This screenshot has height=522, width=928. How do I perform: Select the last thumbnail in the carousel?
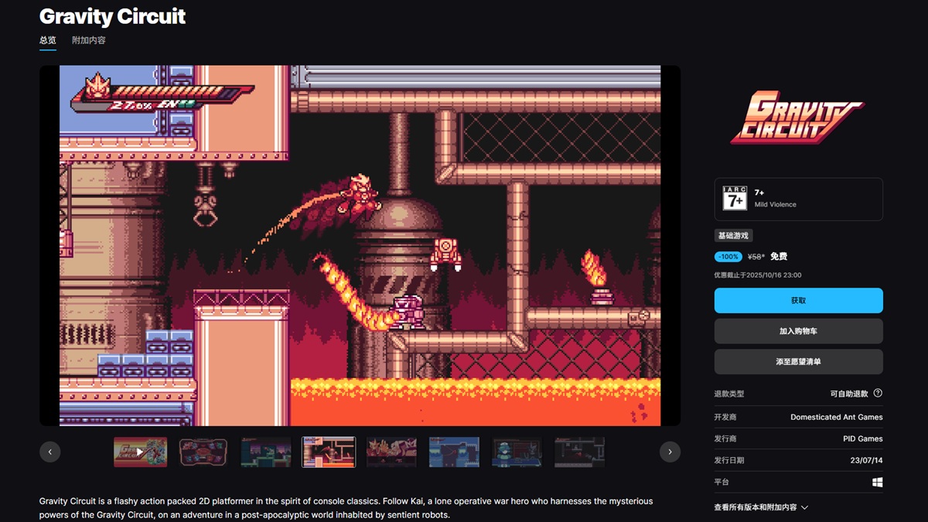click(579, 452)
